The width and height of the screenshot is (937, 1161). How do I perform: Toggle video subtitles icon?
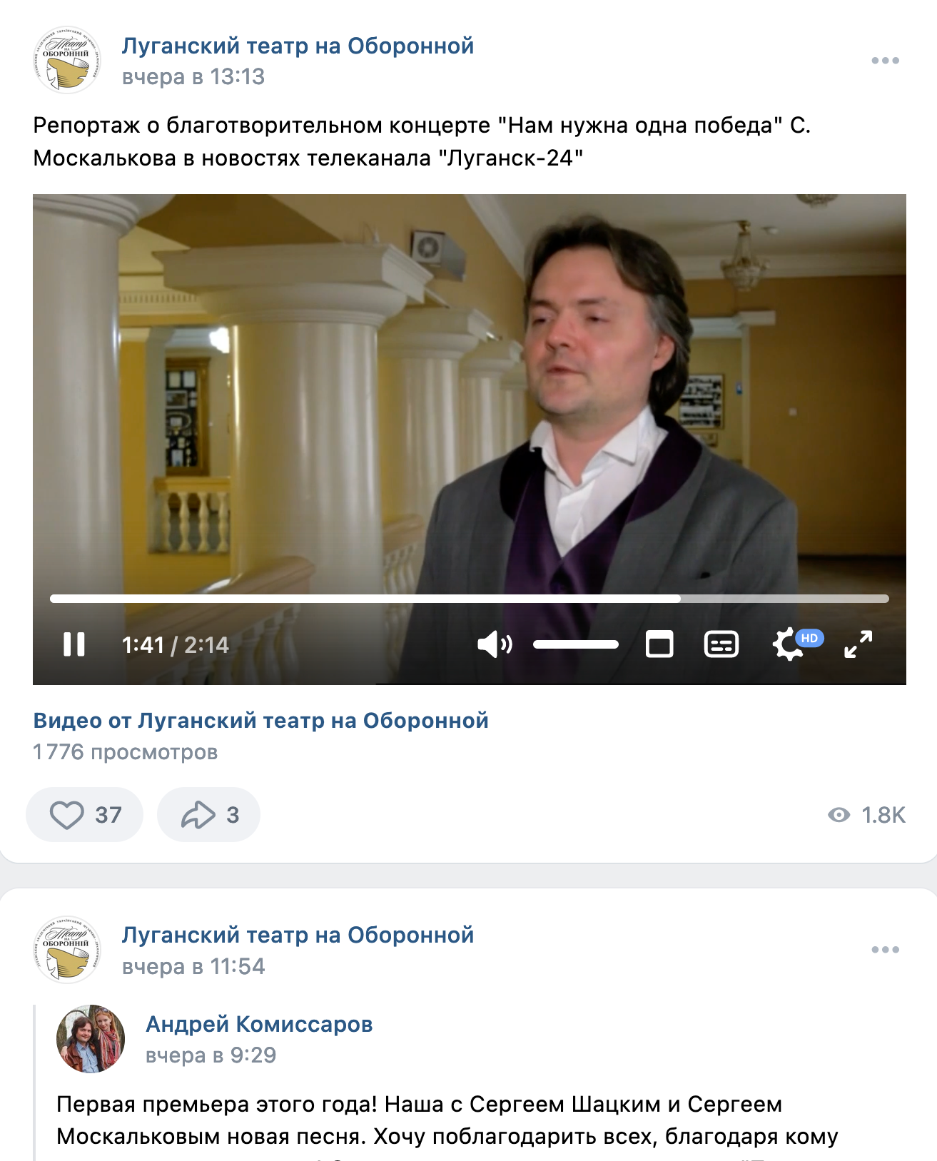coord(721,644)
